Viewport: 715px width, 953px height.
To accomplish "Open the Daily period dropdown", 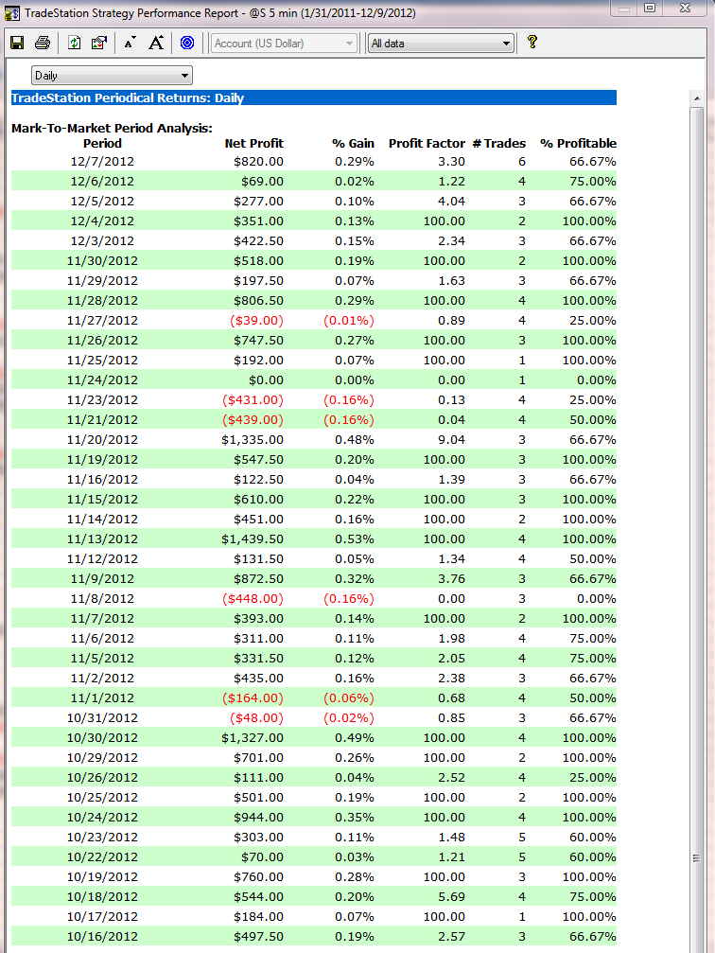I will pos(112,76).
